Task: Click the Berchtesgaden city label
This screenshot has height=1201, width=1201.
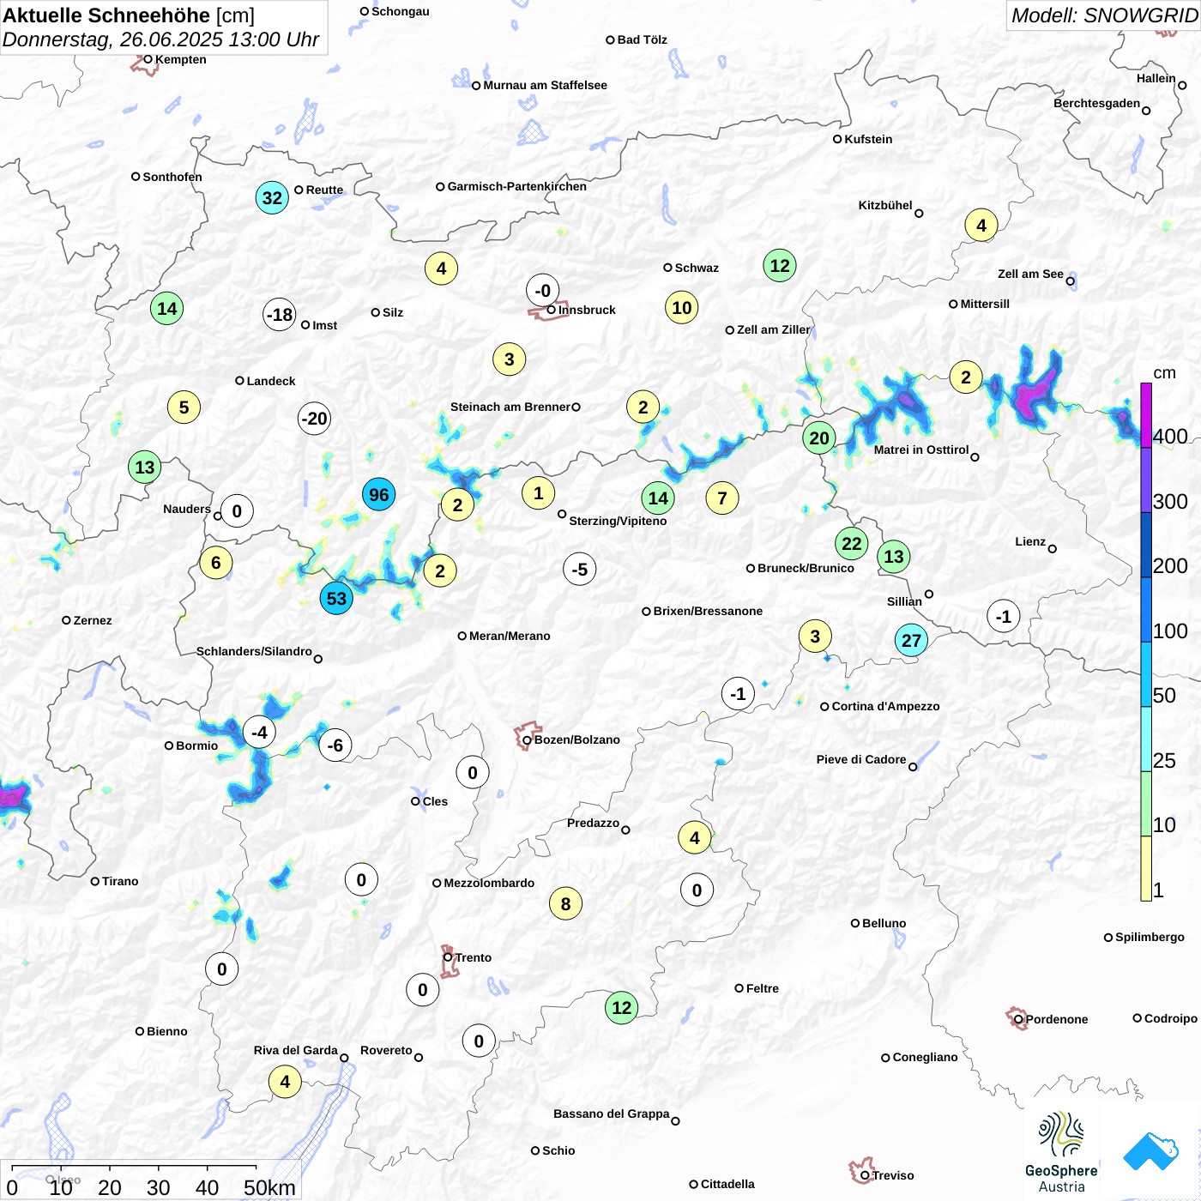Action: [1096, 104]
